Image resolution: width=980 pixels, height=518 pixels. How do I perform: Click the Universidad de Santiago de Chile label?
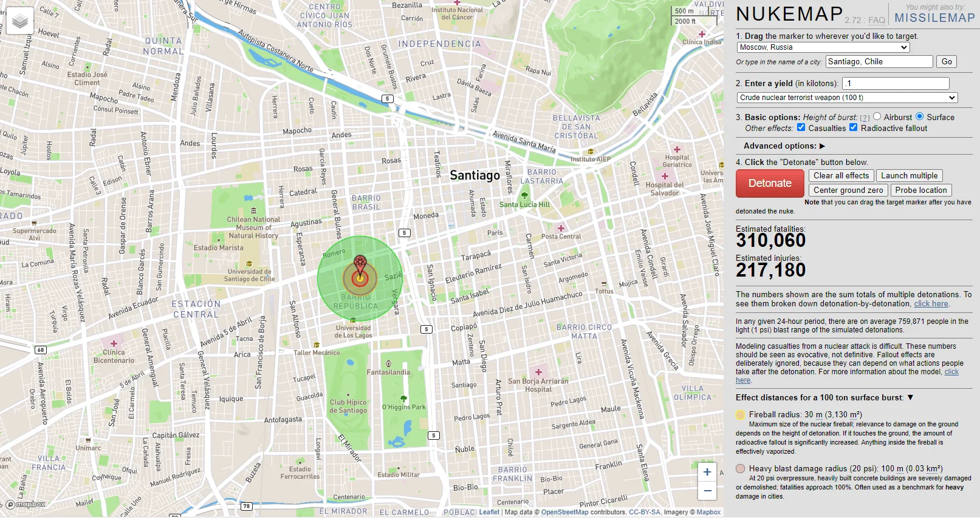(x=249, y=275)
